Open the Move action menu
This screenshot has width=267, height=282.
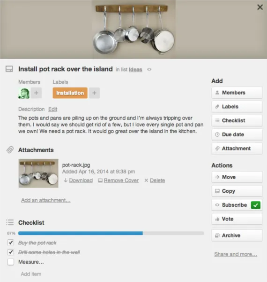237,177
